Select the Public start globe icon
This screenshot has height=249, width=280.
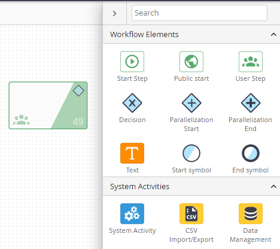[191, 62]
